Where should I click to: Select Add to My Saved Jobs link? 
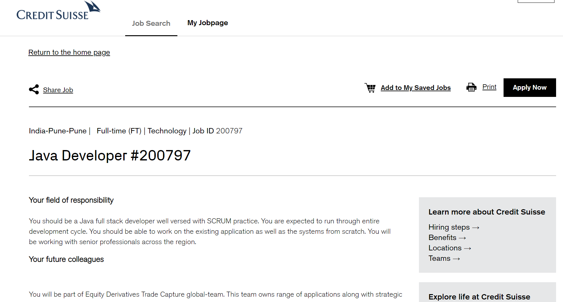(415, 88)
